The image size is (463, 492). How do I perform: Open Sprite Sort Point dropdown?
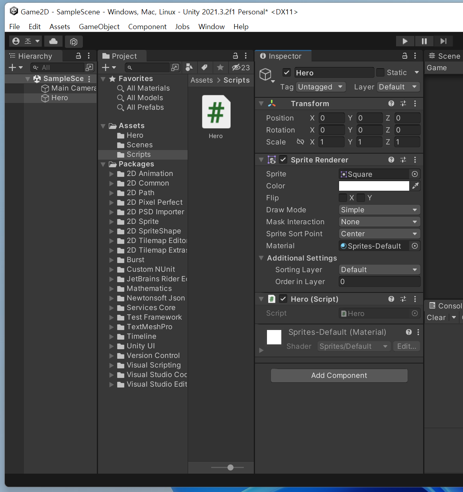pyautogui.click(x=380, y=234)
